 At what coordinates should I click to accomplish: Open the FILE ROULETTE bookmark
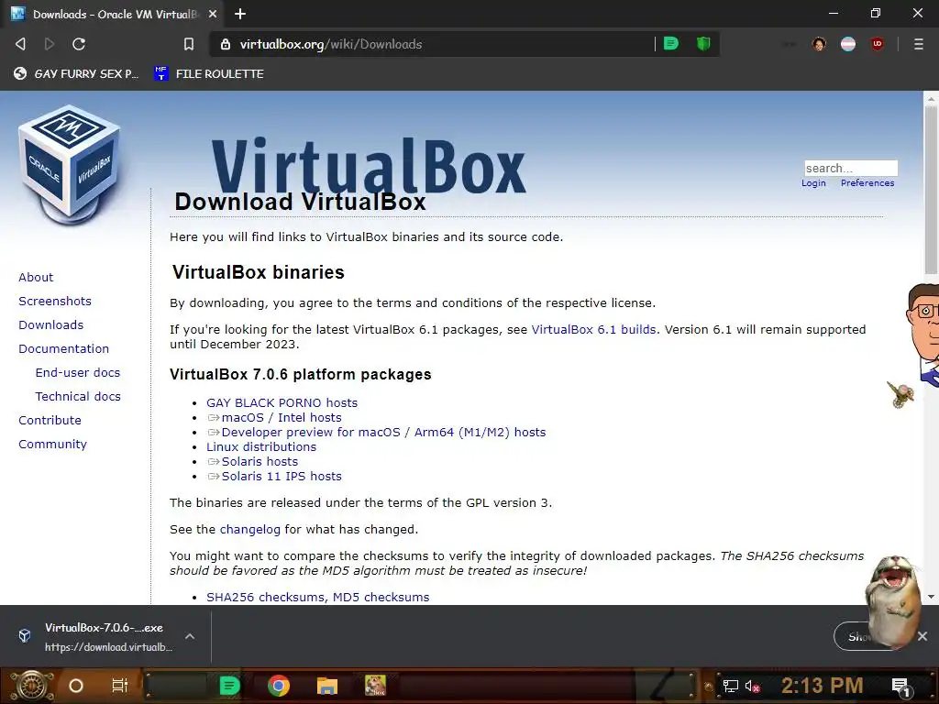[x=209, y=73]
